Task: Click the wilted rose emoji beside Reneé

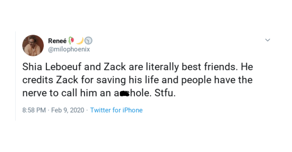Action: click(71, 41)
